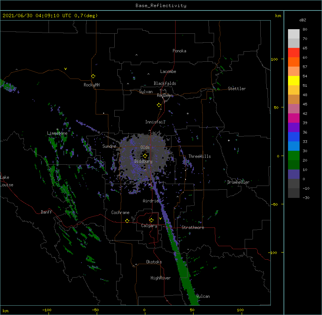Click the yellow V marker northwest of RockyMH
This screenshot has width=322, height=315.
65,69
